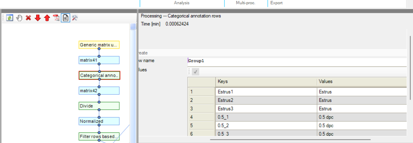Select the Generic matrix upload node
413x143 pixels.
(99, 45)
